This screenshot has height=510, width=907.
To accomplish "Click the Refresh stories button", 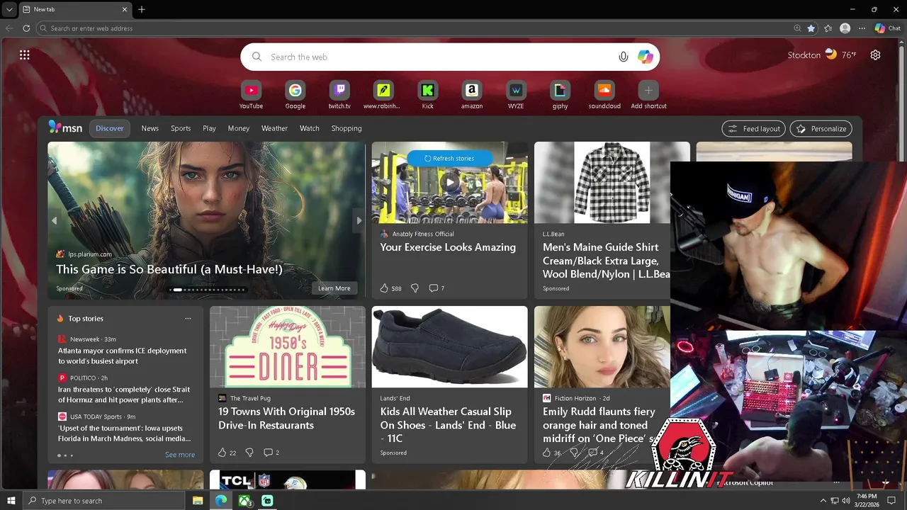I will point(449,159).
